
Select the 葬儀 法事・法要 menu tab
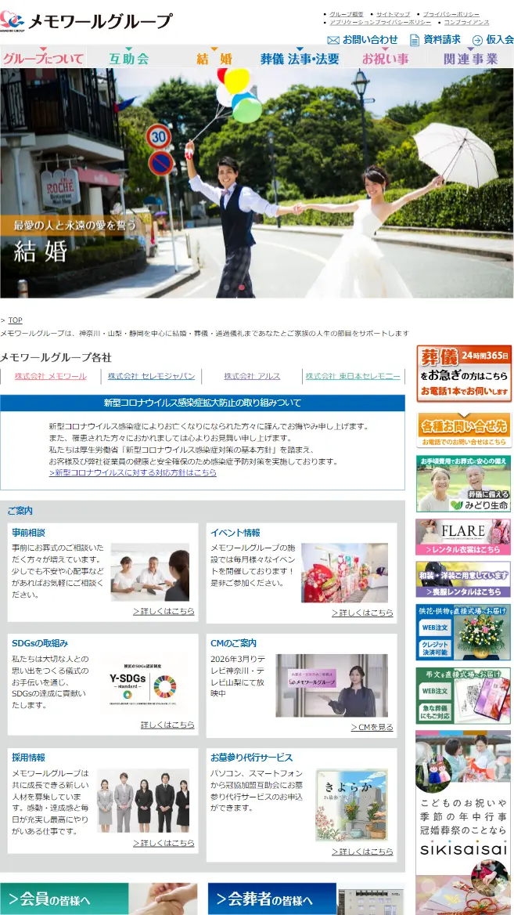coord(300,58)
